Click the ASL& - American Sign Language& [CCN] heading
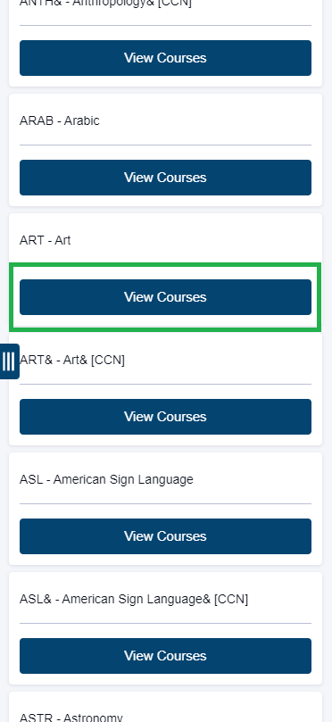Screen dimensions: 332x722 (x=134, y=600)
